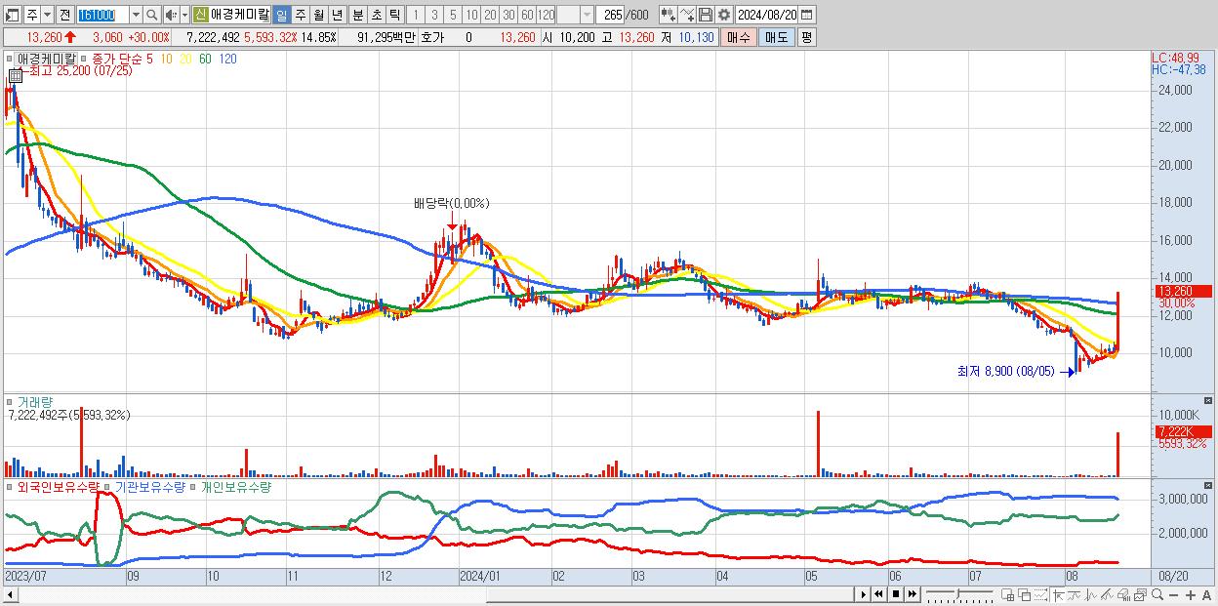1218x606 pixels.
Task: Click the 평 button
Action: tap(806, 37)
